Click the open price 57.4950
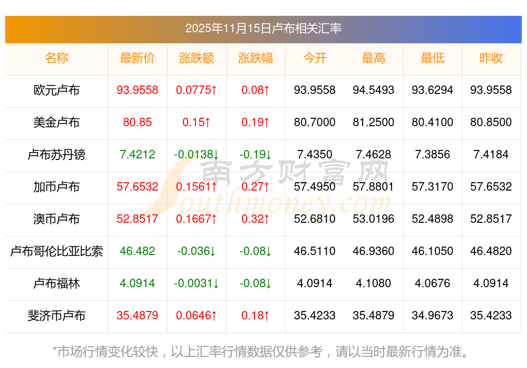527x368 pixels. 315,186
